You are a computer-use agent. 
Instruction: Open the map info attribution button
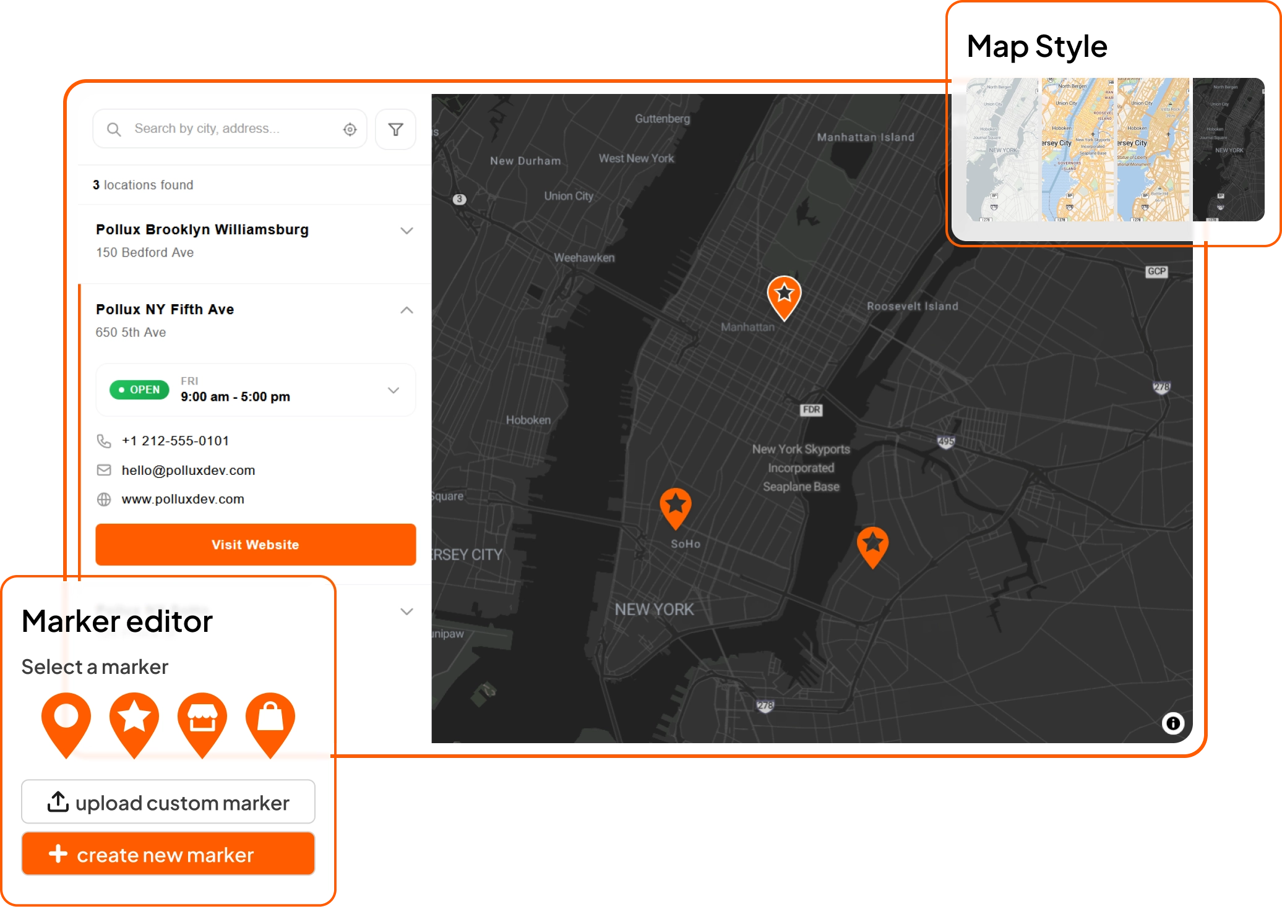pyautogui.click(x=1172, y=723)
